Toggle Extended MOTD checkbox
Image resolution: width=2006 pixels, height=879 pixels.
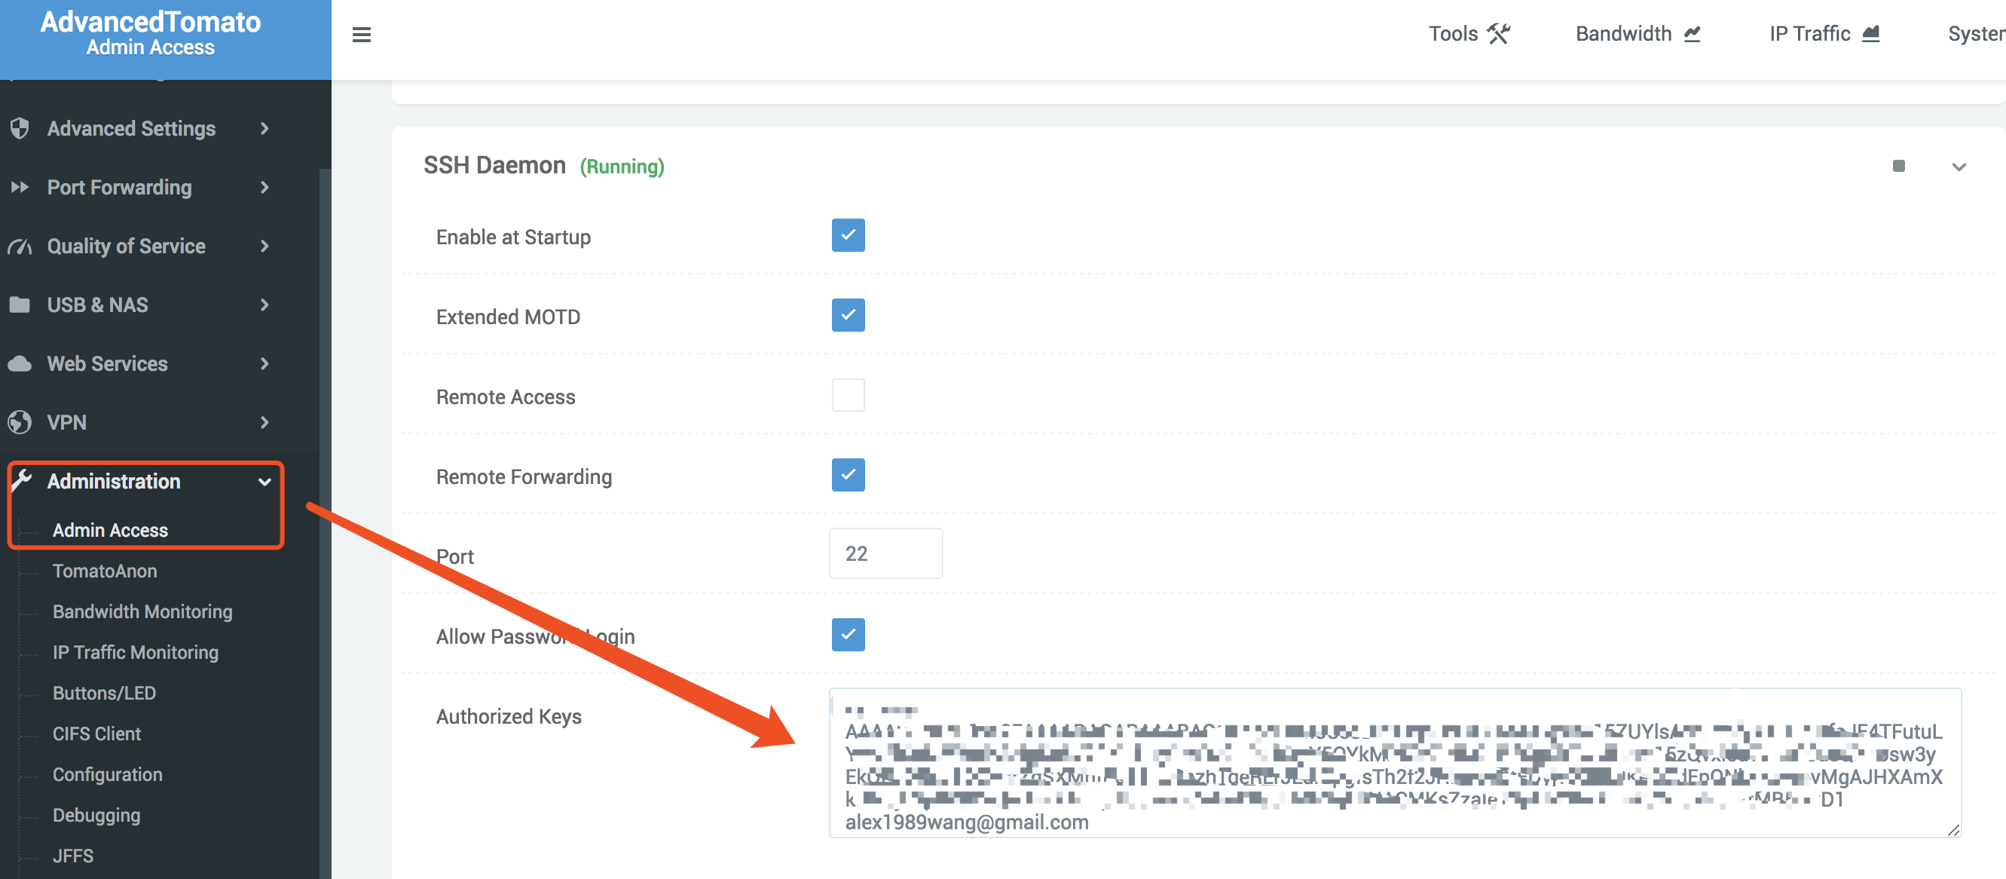(848, 315)
